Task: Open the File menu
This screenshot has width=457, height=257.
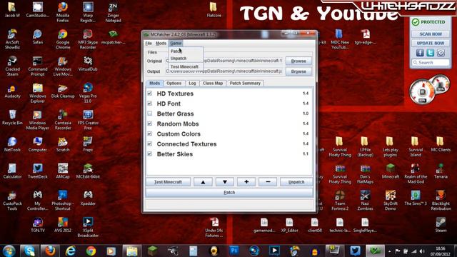Action: click(149, 43)
